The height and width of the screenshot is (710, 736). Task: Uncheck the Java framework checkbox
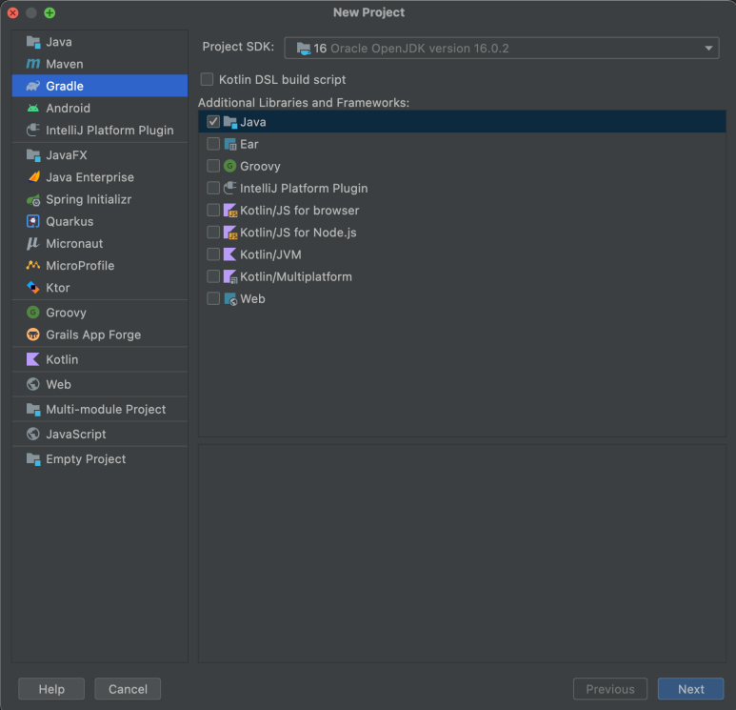[213, 122]
